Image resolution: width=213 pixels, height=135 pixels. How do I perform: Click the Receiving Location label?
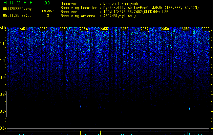tap(79, 8)
